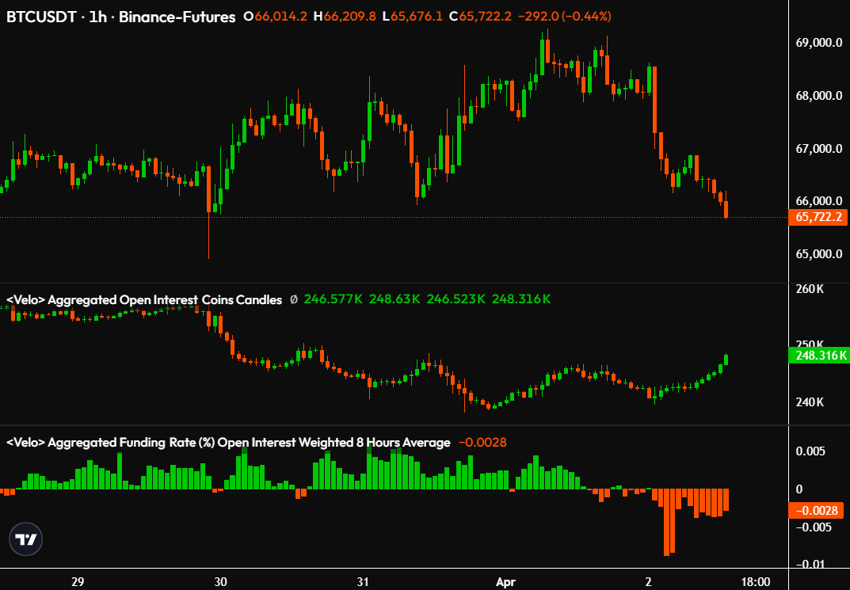Click the ∅ symbol next to Open Interest

(294, 299)
